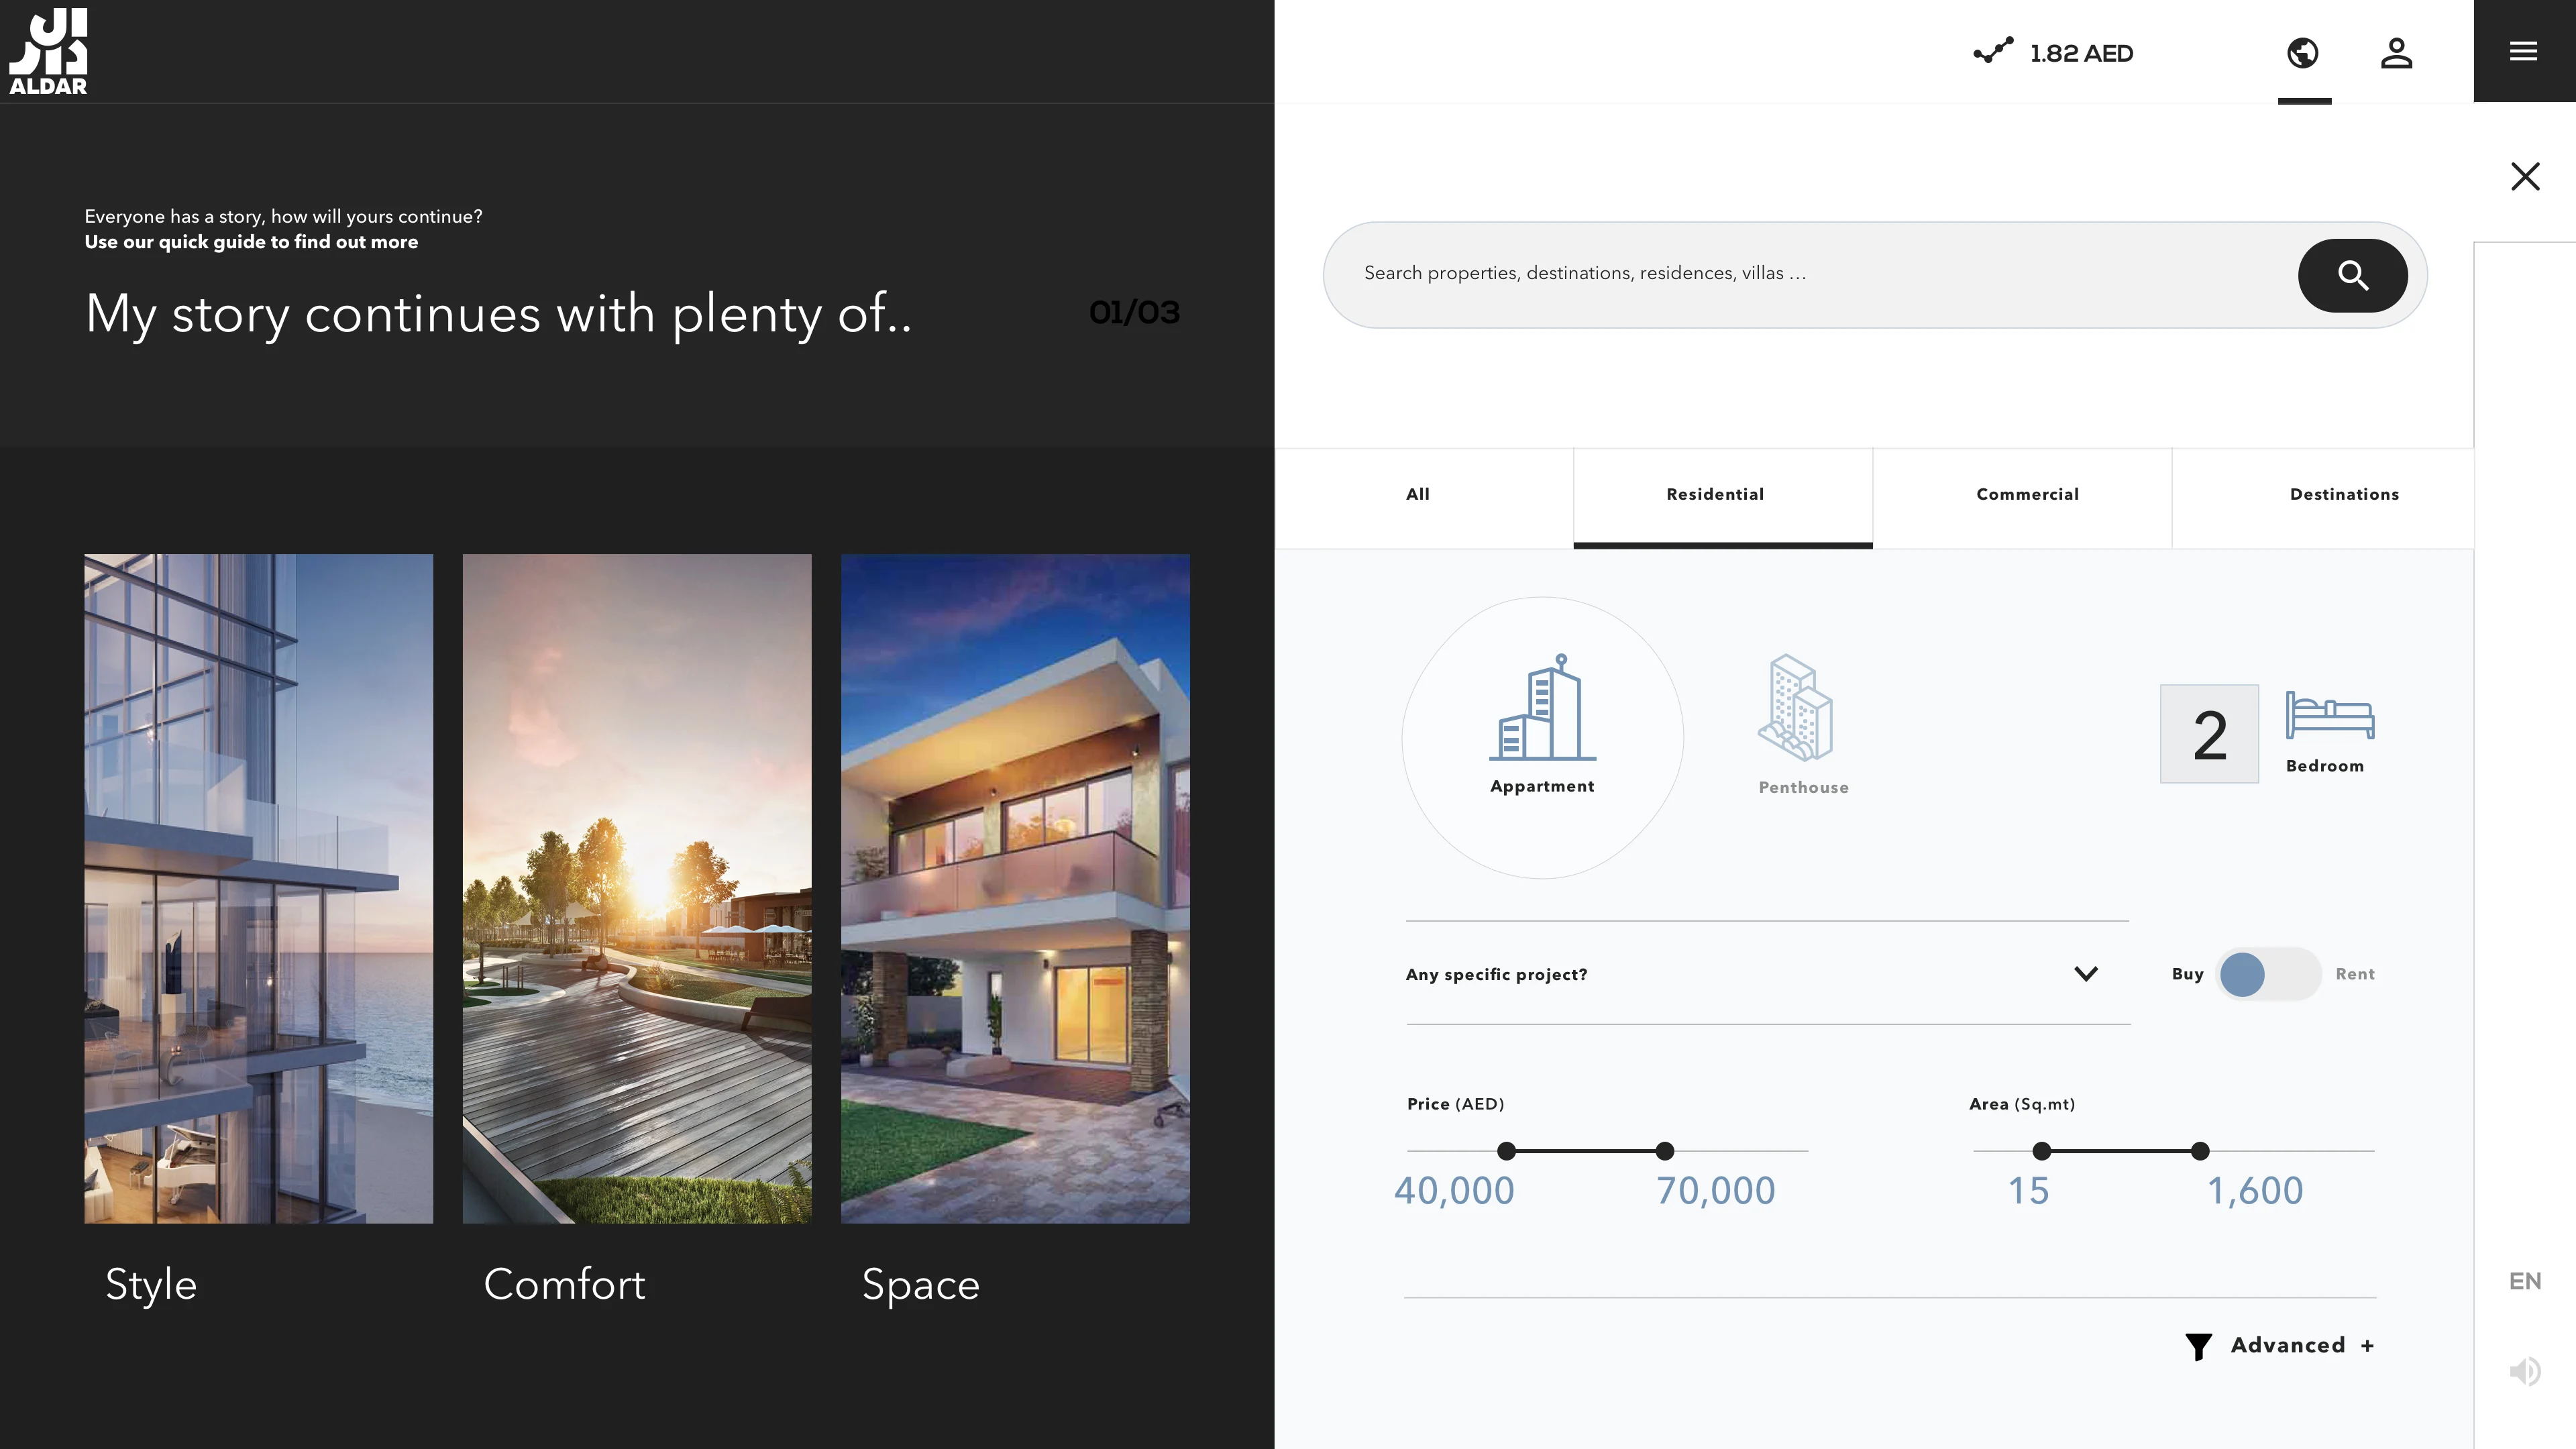Open the globe language icon
This screenshot has height=1449, width=2576.
(x=2303, y=52)
